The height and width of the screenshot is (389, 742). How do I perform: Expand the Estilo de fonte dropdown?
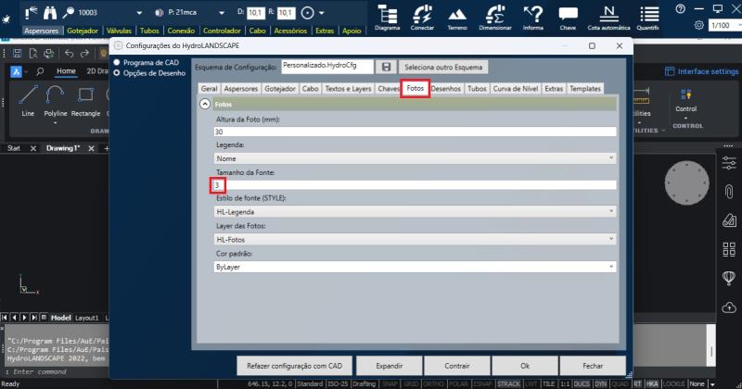[414, 212]
